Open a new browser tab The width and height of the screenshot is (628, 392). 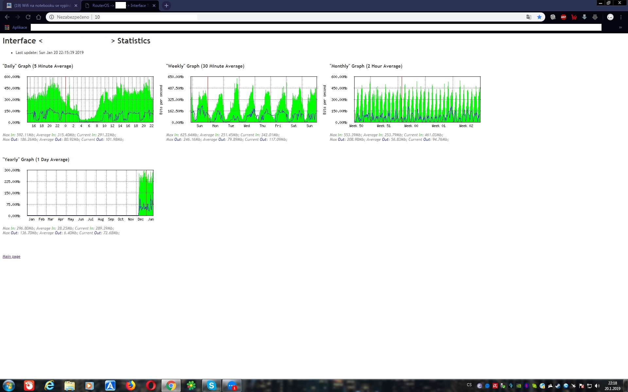(166, 6)
